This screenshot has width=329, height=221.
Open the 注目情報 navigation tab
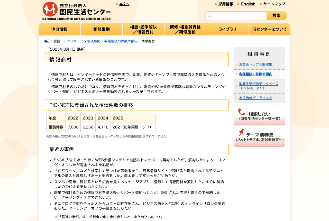[x=59, y=29]
